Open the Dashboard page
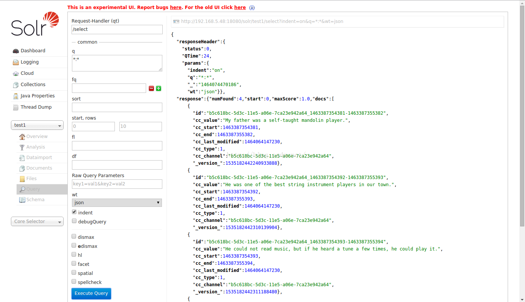 pos(33,51)
